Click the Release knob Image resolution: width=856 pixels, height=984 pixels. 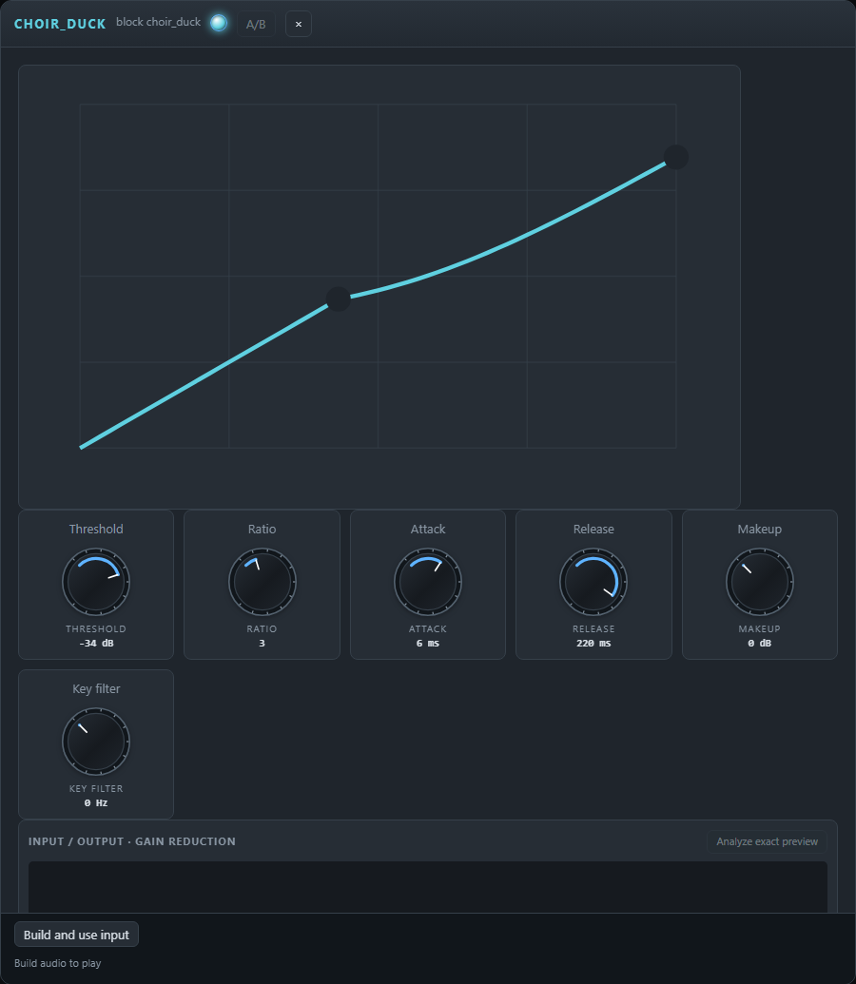point(593,582)
